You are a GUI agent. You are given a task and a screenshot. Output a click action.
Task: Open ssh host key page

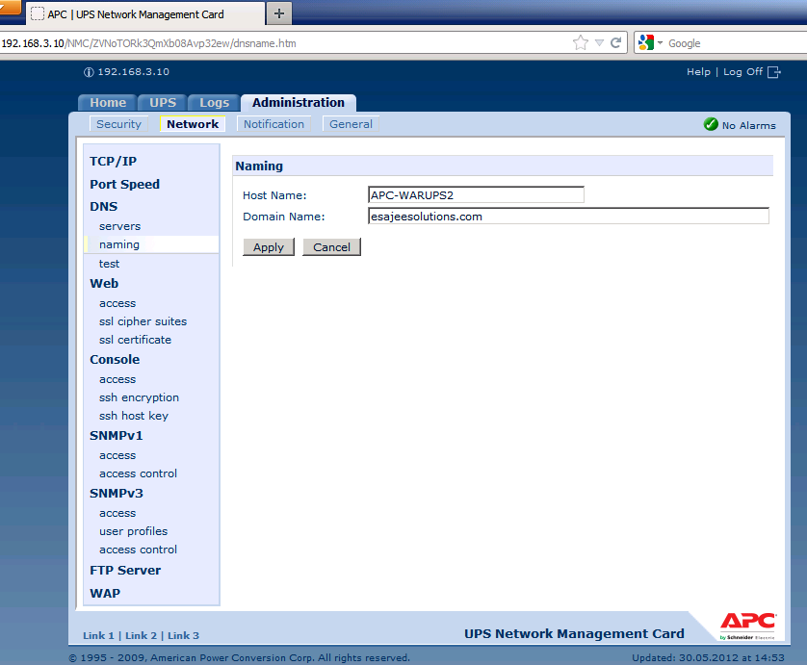(x=134, y=416)
